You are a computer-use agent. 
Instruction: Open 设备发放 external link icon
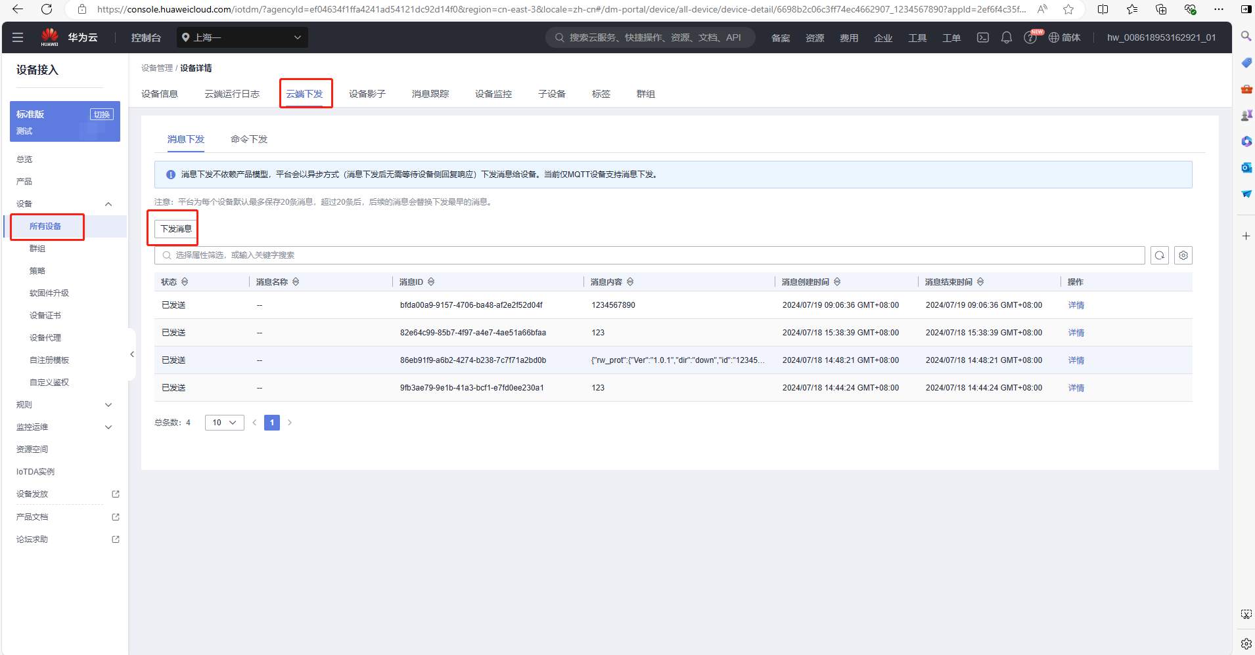click(116, 494)
